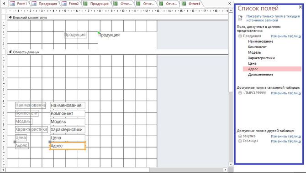Screen dimensions: 306x173
Task: Open 'Показать только поля в текущем источнике записей' link
Action: (x=273, y=18)
